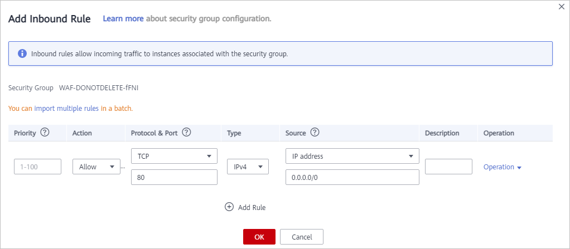Open the Allow action dropdown
The width and height of the screenshot is (570, 249).
tap(96, 167)
